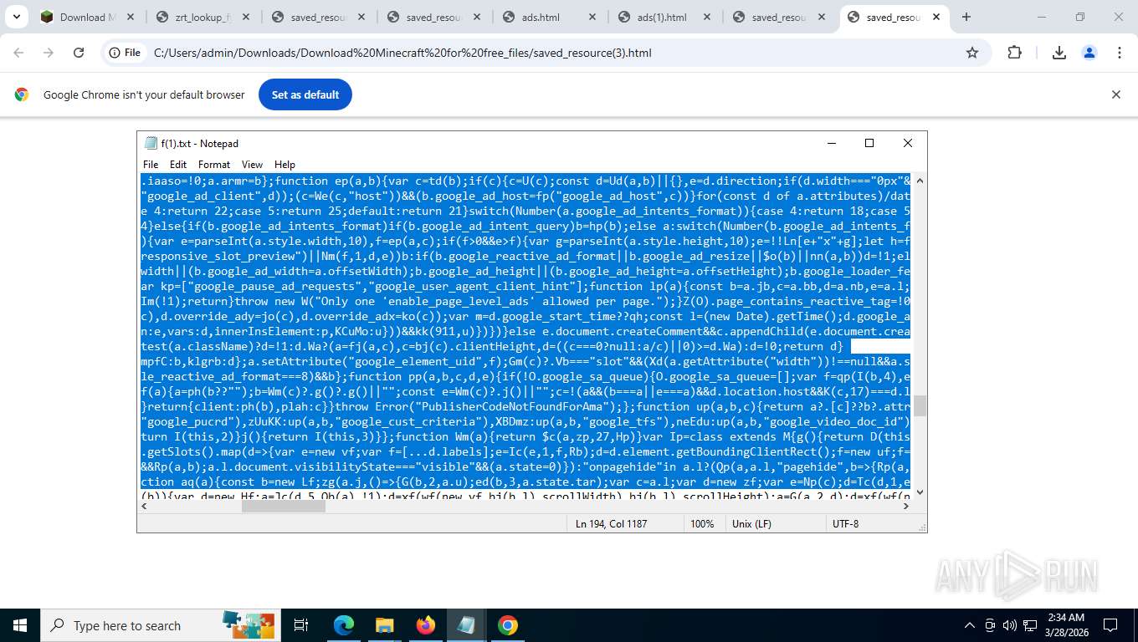1138x642 pixels.
Task: Open the Chrome Downloads icon
Action: 1059,53
